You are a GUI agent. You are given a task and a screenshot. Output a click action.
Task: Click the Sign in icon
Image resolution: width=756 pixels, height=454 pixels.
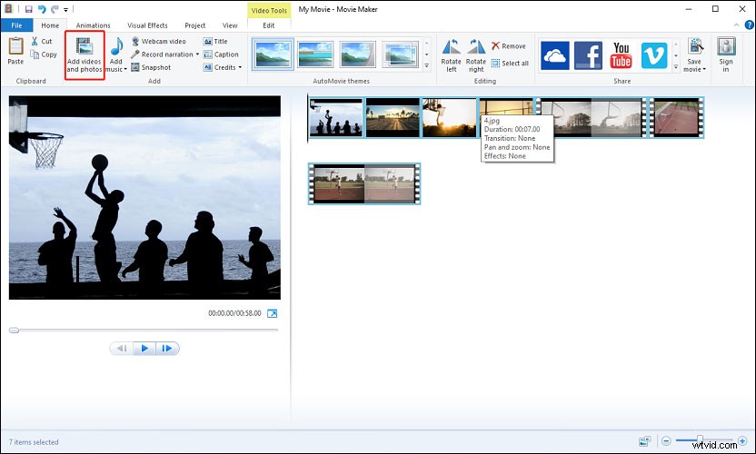coord(726,46)
